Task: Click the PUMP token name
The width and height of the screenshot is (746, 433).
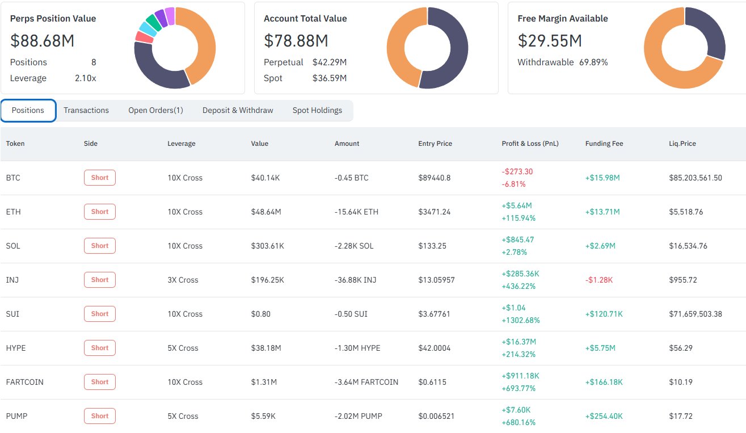Action: 16,416
